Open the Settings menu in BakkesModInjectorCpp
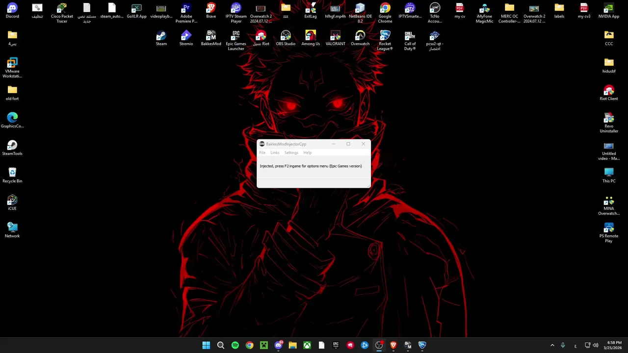Image resolution: width=628 pixels, height=353 pixels. [x=291, y=152]
